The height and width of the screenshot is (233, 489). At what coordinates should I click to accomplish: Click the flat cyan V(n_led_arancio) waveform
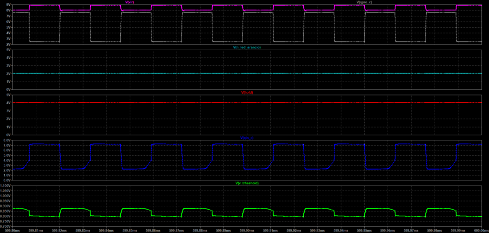tap(247, 74)
